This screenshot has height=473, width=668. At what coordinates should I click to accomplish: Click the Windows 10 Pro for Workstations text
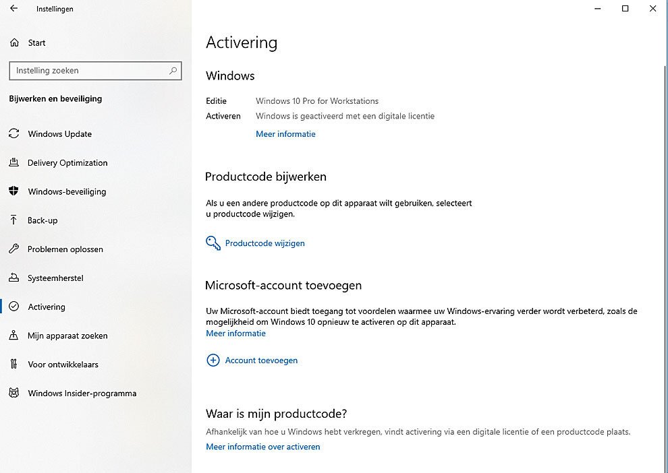(317, 101)
